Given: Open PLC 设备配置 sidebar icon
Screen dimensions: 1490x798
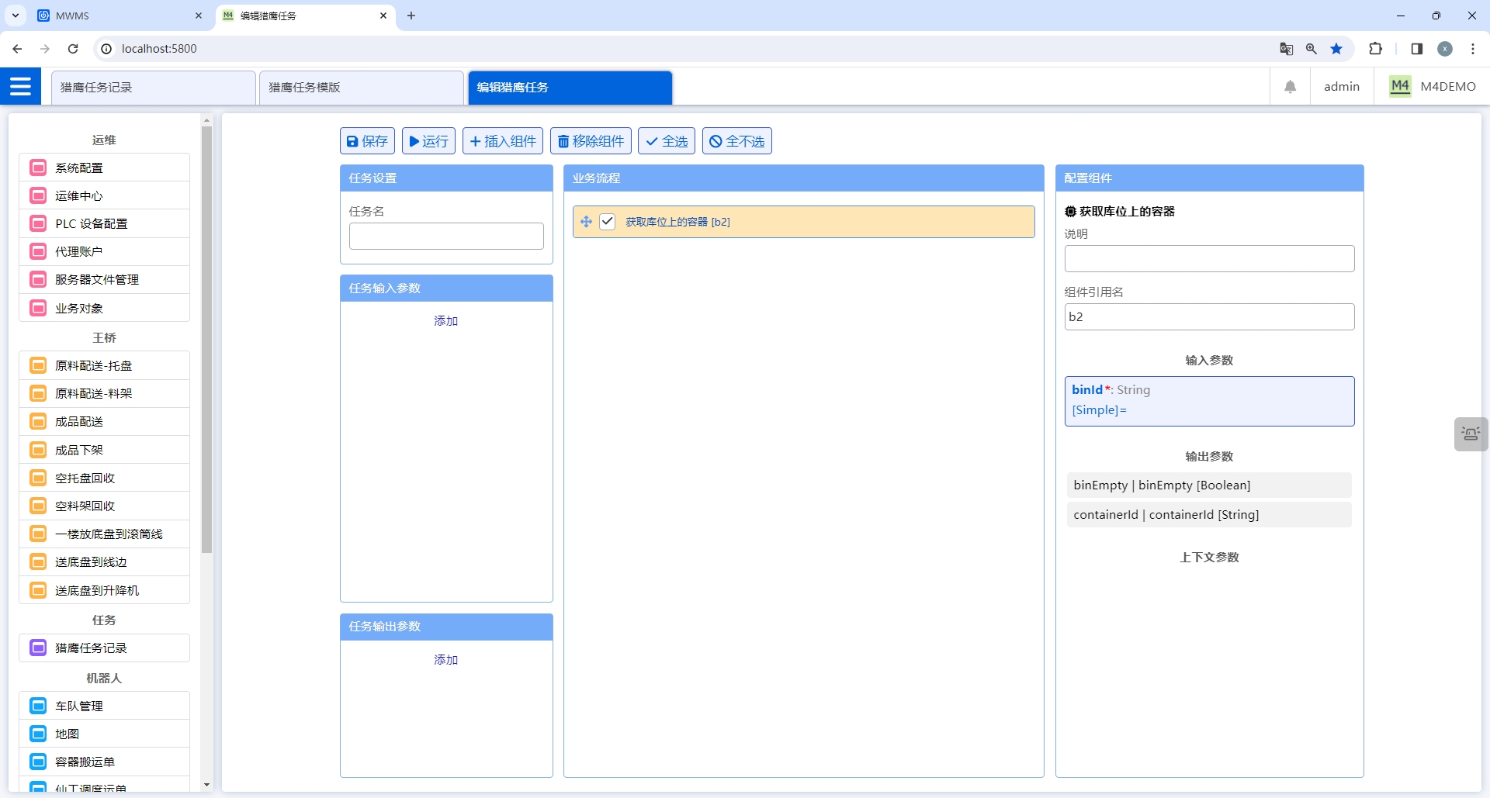Looking at the screenshot, I should pyautogui.click(x=38, y=223).
